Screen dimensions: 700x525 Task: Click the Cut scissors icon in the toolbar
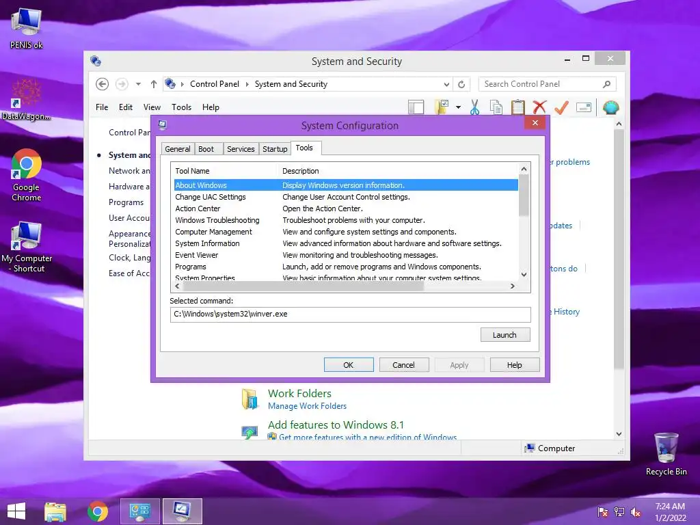pyautogui.click(x=474, y=107)
